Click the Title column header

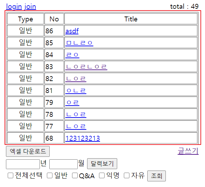click(x=131, y=19)
